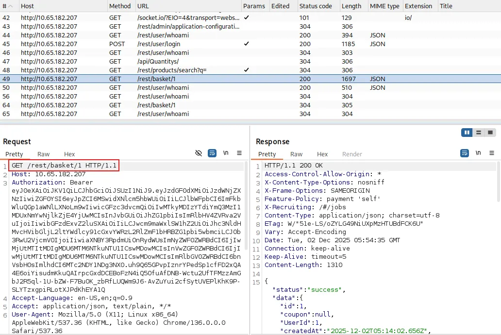Open Response panel options hamburger menu
This screenshot has height=335, width=501.
click(492, 153)
